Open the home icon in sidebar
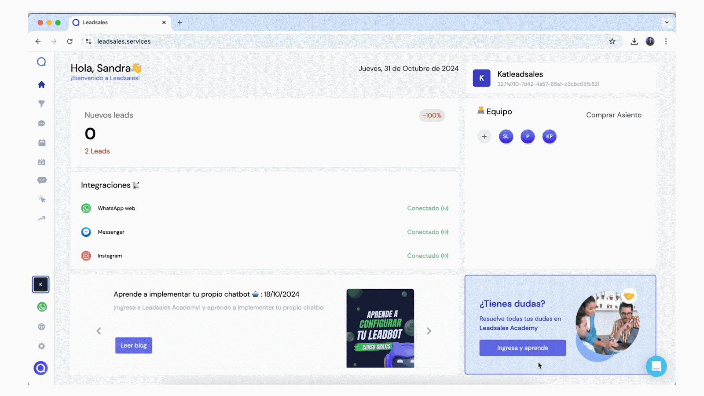Viewport: 704px width, 396px height. click(x=41, y=84)
